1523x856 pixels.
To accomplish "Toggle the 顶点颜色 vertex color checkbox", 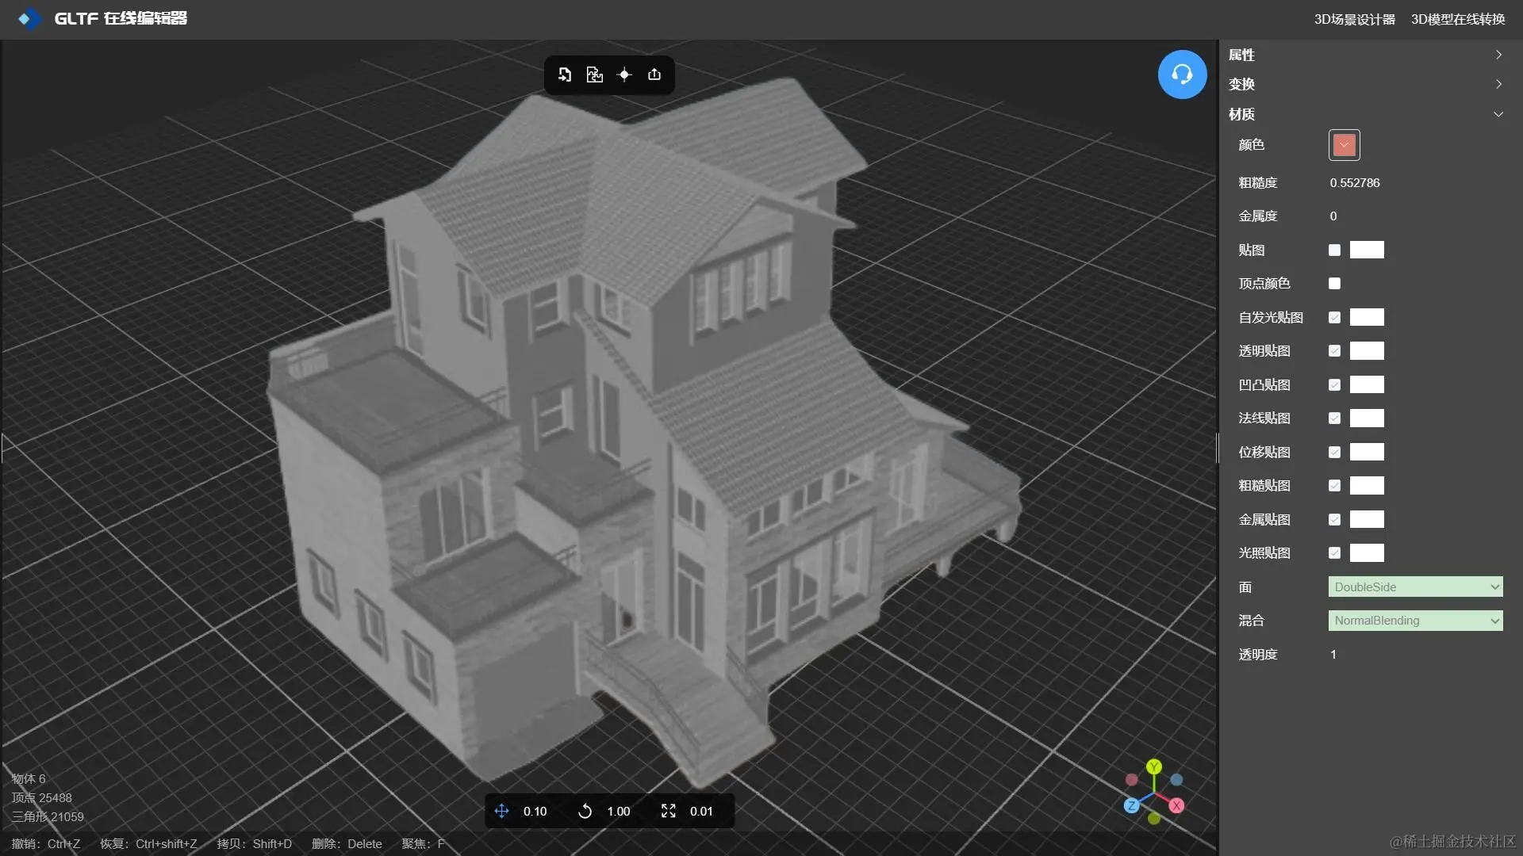I will point(1334,284).
